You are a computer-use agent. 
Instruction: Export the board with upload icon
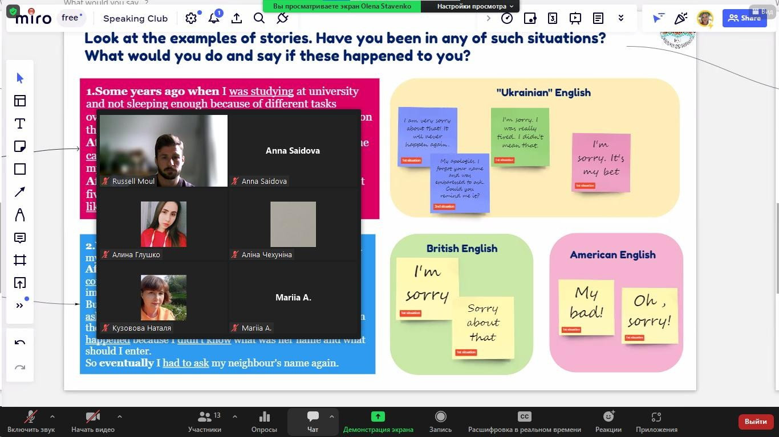coord(237,18)
